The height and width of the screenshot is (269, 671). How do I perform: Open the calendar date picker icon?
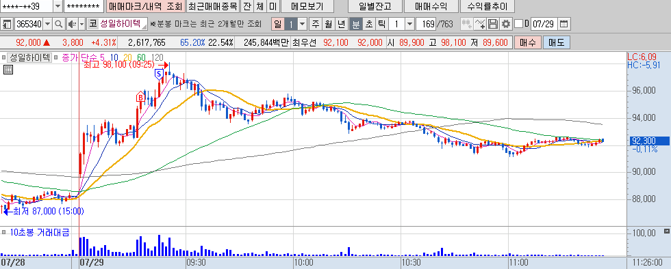pyautogui.click(x=564, y=24)
